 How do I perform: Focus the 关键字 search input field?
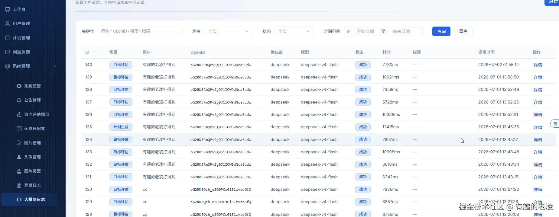(x=140, y=31)
